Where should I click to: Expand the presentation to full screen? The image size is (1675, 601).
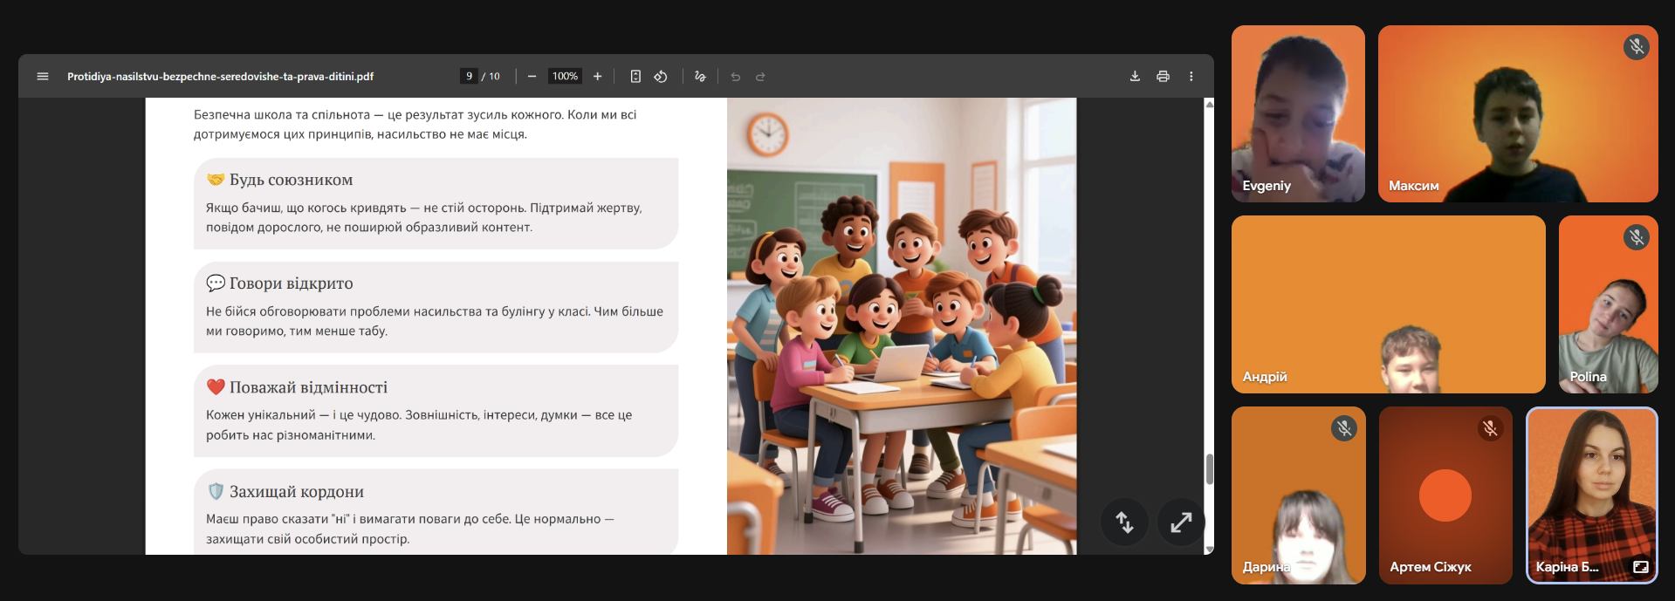[1180, 522]
